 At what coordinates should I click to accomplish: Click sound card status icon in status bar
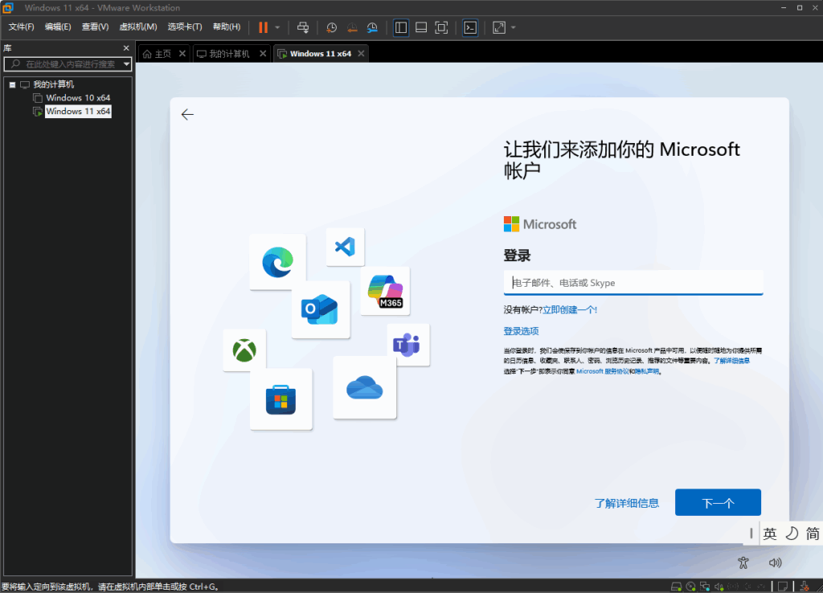coord(719,587)
